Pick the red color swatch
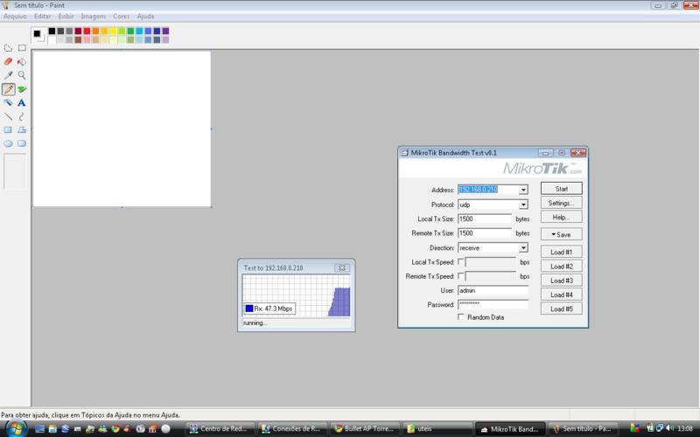Screen dimensions: 700x437 point(87,31)
